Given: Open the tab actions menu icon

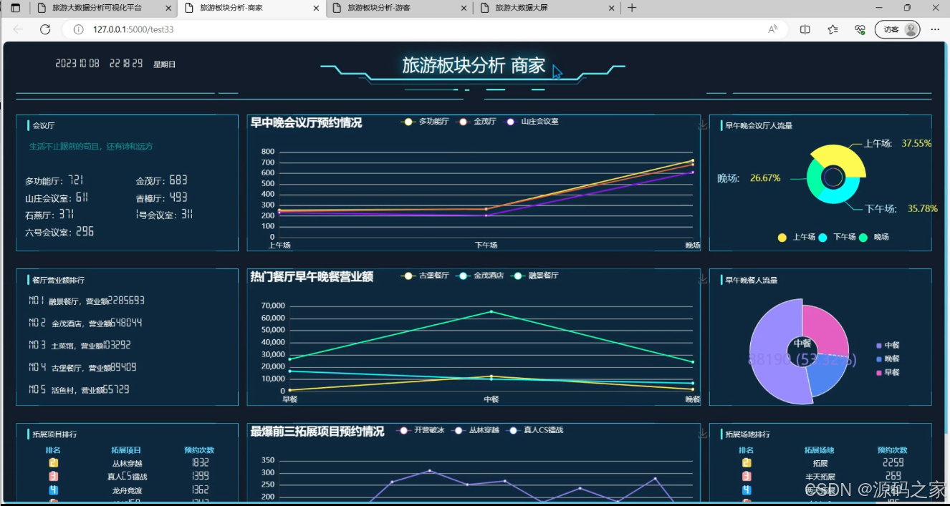Looking at the screenshot, I should click(16, 8).
